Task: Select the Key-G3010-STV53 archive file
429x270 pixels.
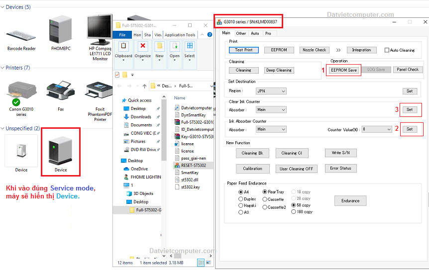Action: pos(194,136)
